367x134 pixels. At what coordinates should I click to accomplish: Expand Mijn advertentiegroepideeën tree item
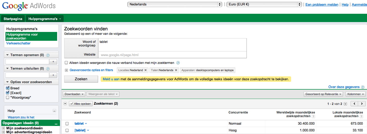pyautogui.click(x=3, y=132)
